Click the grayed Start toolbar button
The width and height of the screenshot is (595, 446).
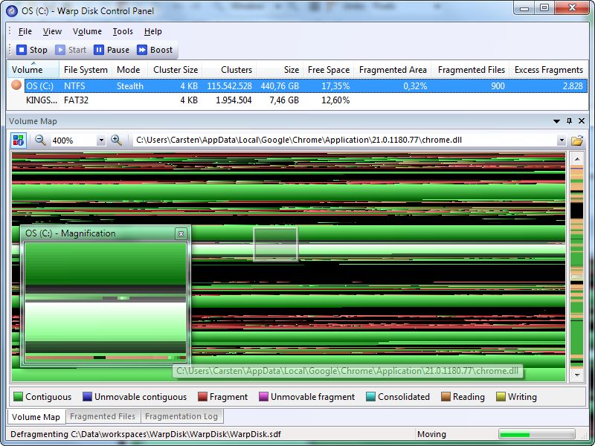point(71,50)
